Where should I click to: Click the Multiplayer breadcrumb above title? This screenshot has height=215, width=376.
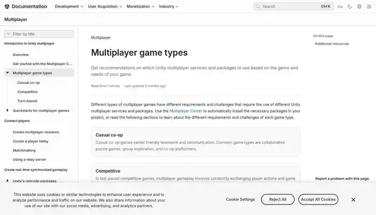[x=100, y=38]
